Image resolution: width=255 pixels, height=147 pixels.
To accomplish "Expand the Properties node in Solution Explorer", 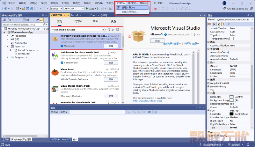I will click(x=7, y=36).
